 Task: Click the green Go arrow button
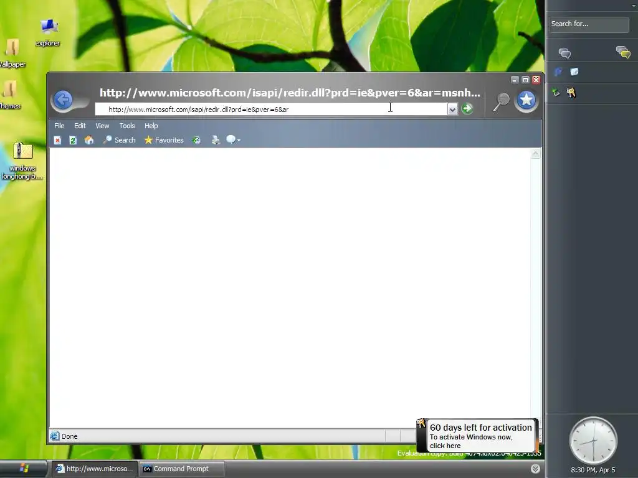[467, 108]
